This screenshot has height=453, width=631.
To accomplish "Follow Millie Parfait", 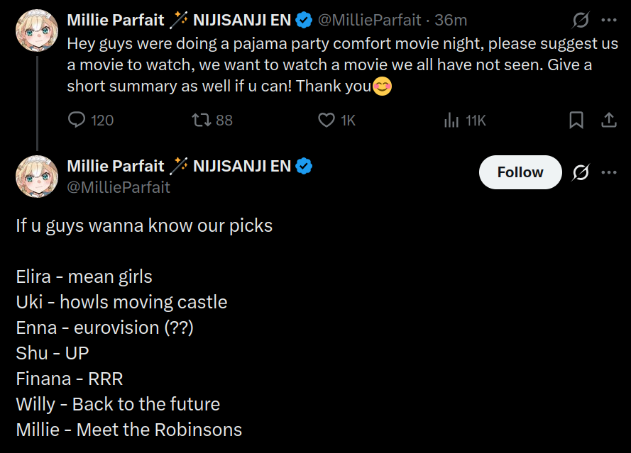I will coord(520,172).
